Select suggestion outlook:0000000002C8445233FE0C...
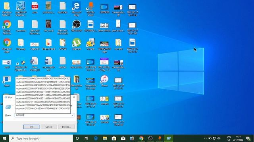 coord(43,78)
